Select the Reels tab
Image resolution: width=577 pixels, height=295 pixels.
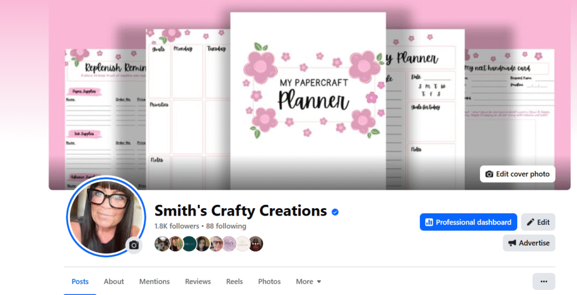(x=234, y=281)
